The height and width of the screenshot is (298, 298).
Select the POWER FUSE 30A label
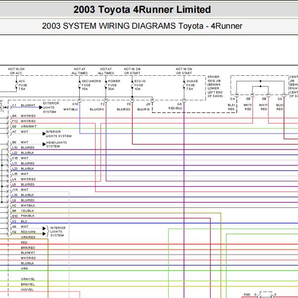pos(114,85)
